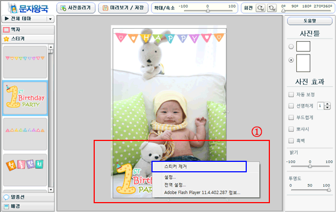336x212 pixels.
Task: Open the 말풍선 speech bubble category
Action: (x=28, y=197)
